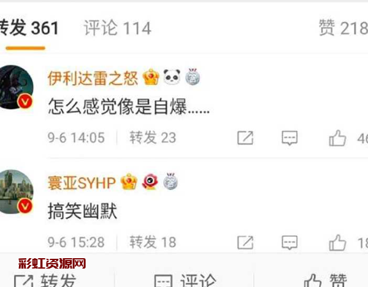Open the 赞 218 likes tab

coord(343,28)
